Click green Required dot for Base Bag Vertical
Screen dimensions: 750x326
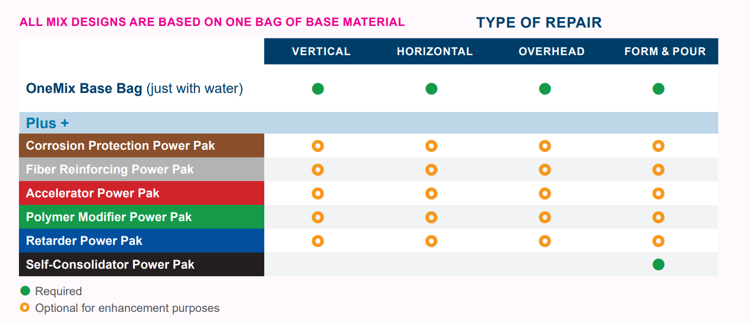tap(318, 89)
